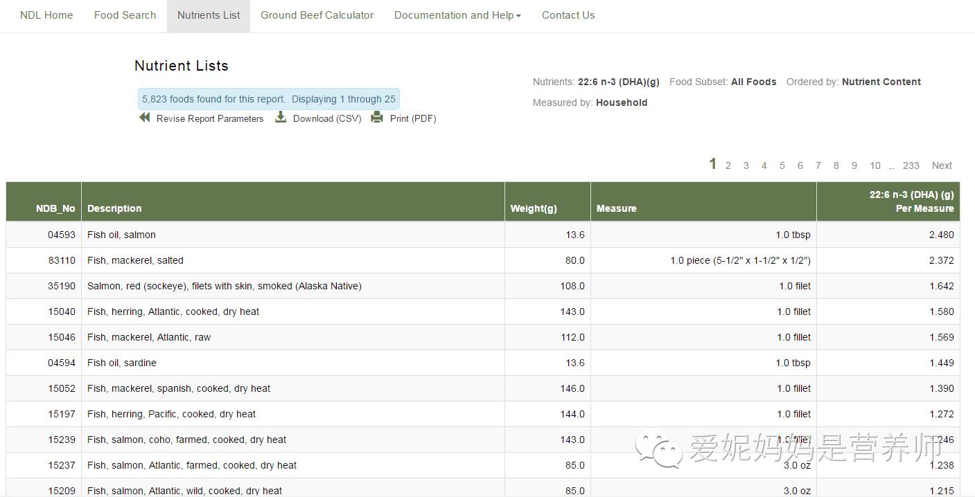Select the Fish, mackerel, salted entry
Screen dimensions: 975x497
(x=135, y=260)
